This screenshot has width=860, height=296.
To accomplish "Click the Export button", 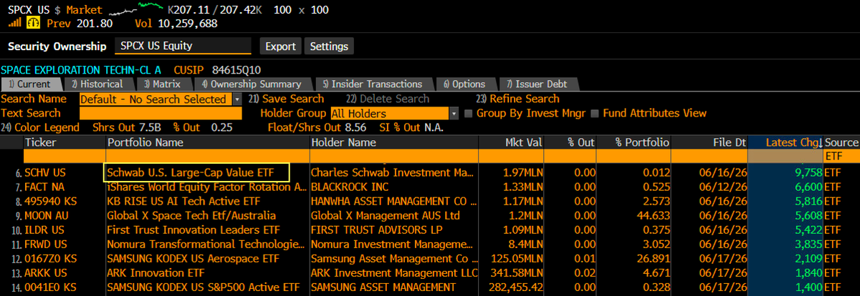I will tap(280, 46).
